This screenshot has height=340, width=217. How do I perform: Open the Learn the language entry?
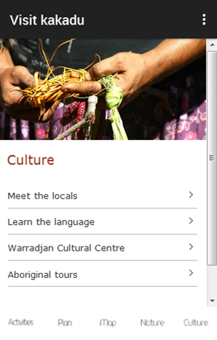pyautogui.click(x=102, y=222)
